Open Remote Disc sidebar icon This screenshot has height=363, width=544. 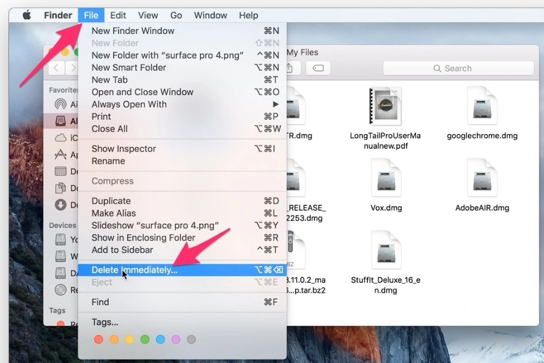[60, 290]
